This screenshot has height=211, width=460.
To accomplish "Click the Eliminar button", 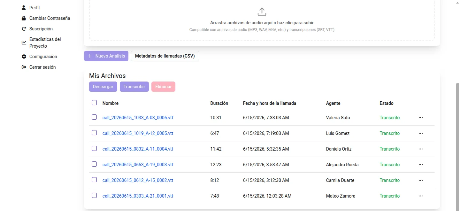I will [x=163, y=87].
